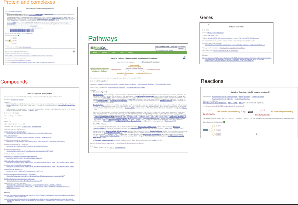Click the Rs-ddhC node in the reaction schematic
Viewport: 298px width, 205px height.
click(219, 134)
